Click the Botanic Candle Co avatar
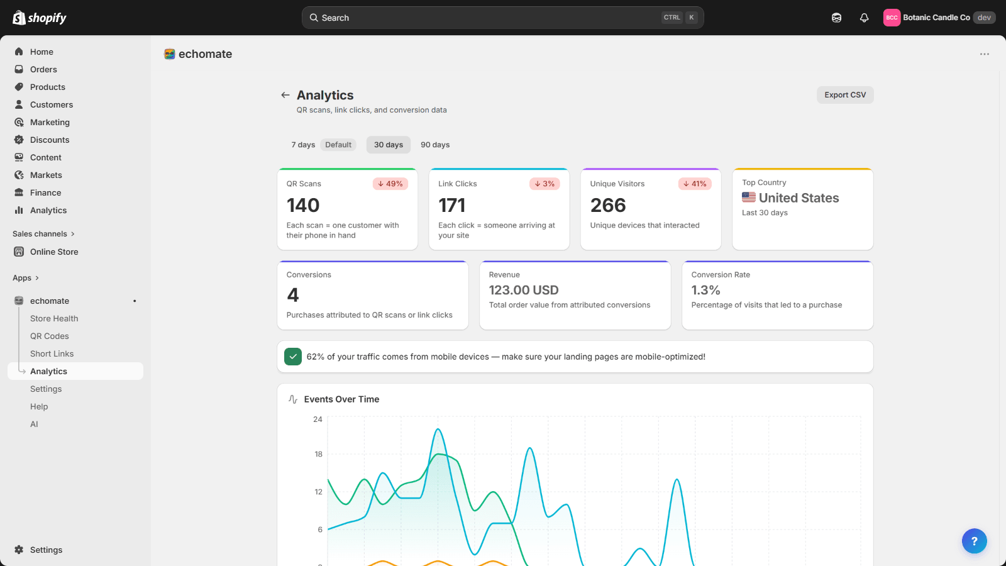 click(892, 18)
